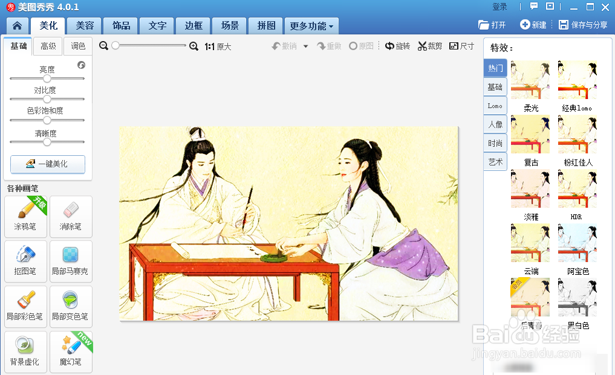
Task: Go to the home tab icon
Action: point(18,26)
